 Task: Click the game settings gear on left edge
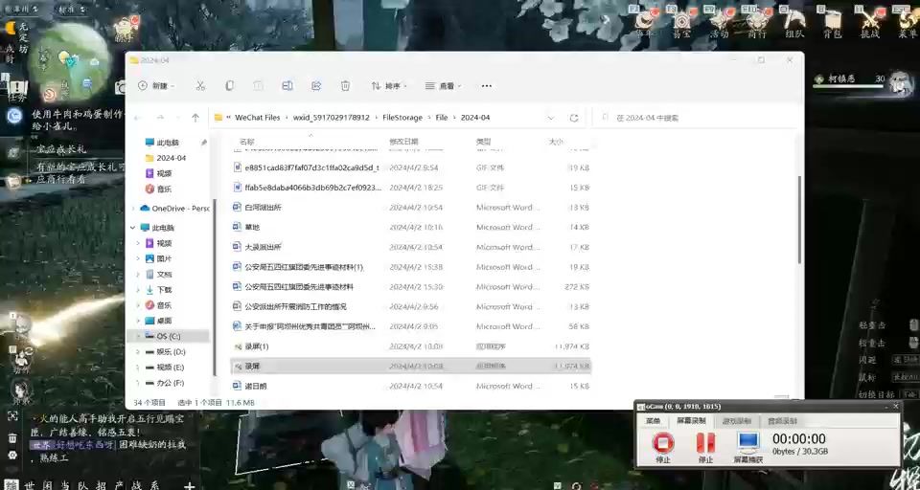click(12, 455)
